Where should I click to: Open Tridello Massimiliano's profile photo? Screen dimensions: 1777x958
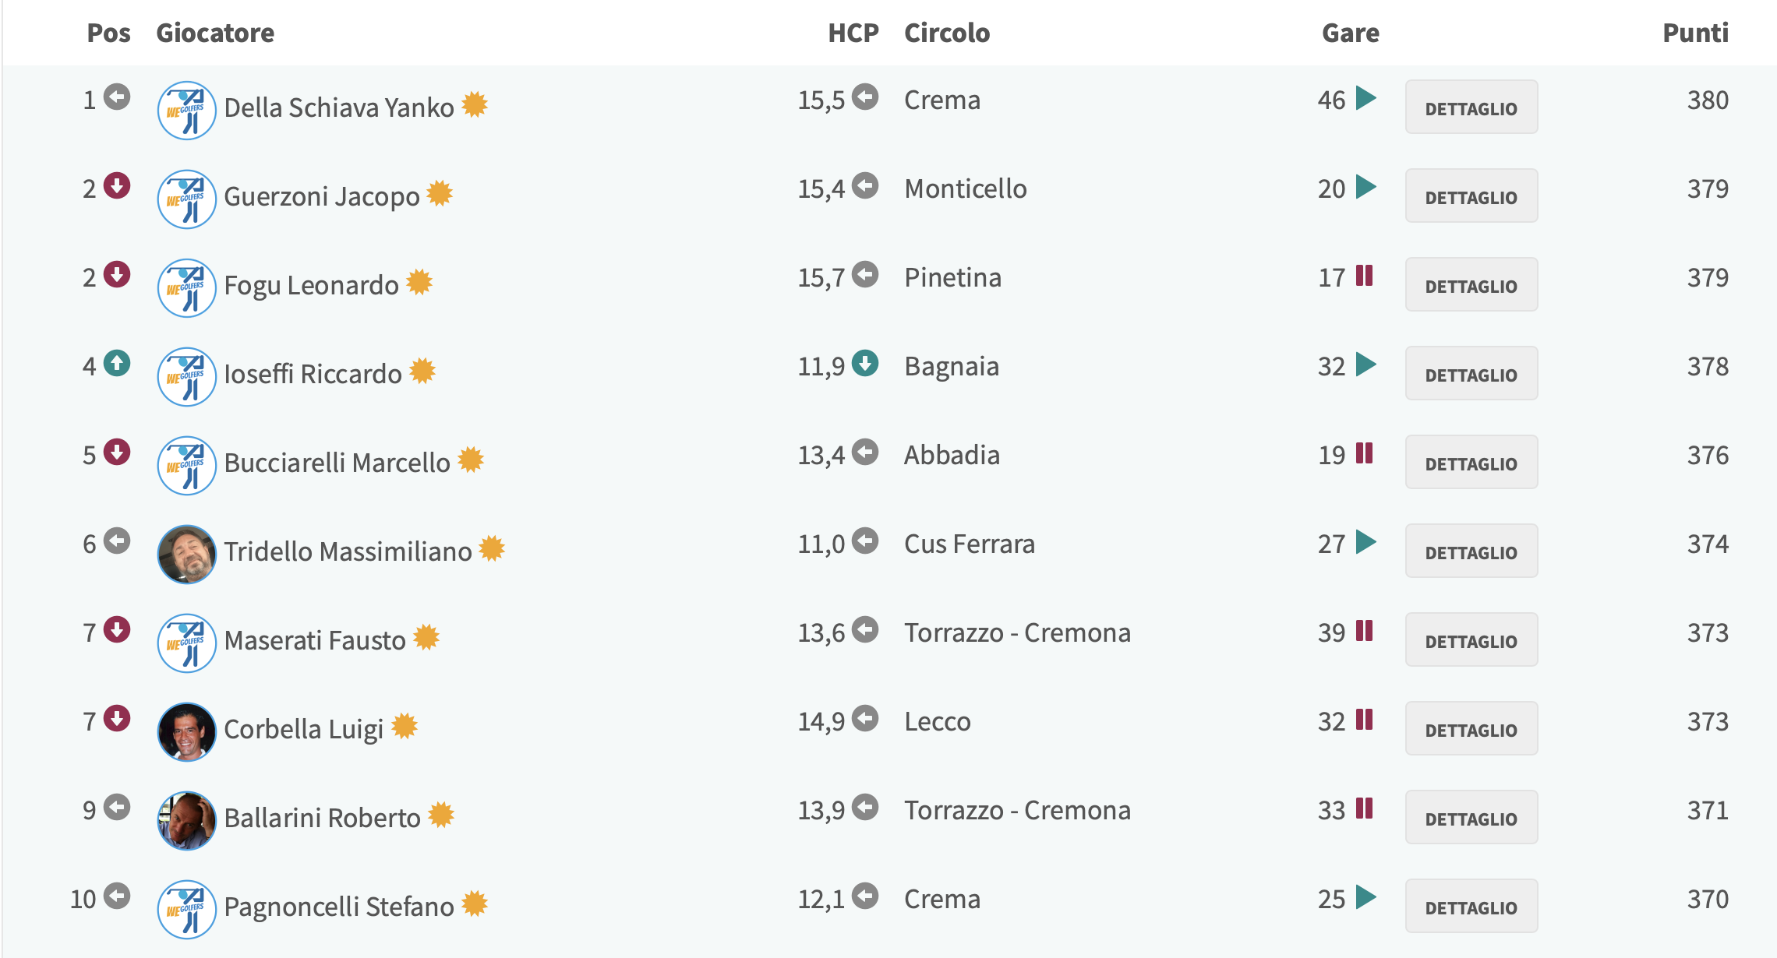(187, 555)
